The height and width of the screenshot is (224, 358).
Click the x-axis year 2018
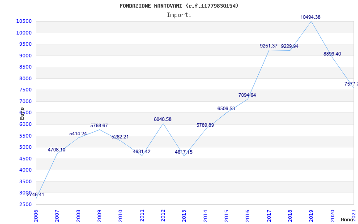[290, 216]
